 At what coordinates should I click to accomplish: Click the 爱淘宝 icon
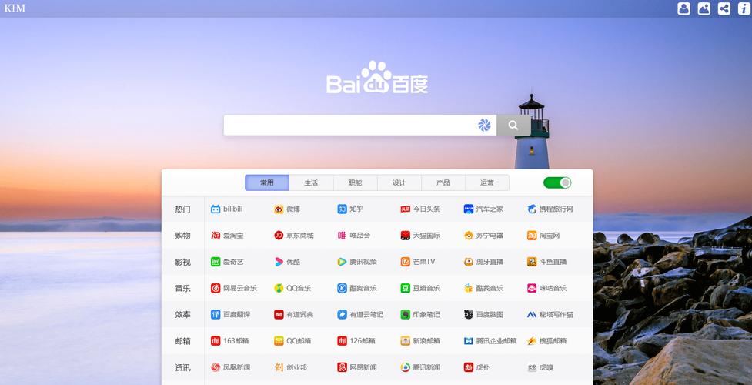216,236
